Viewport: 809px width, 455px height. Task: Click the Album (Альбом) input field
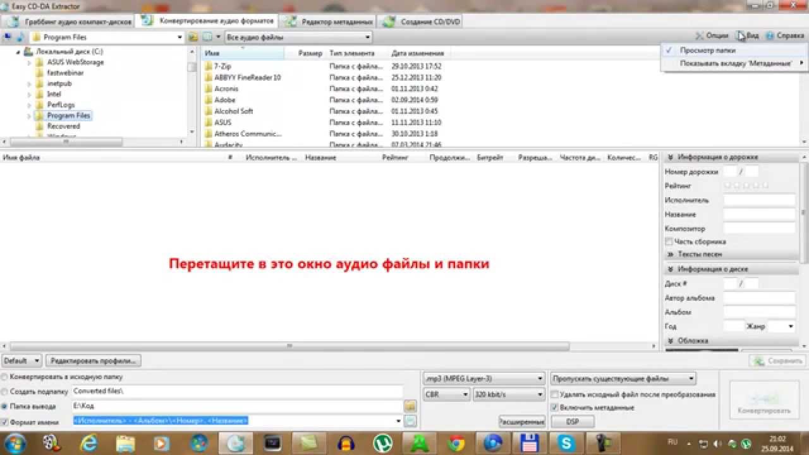[760, 312]
